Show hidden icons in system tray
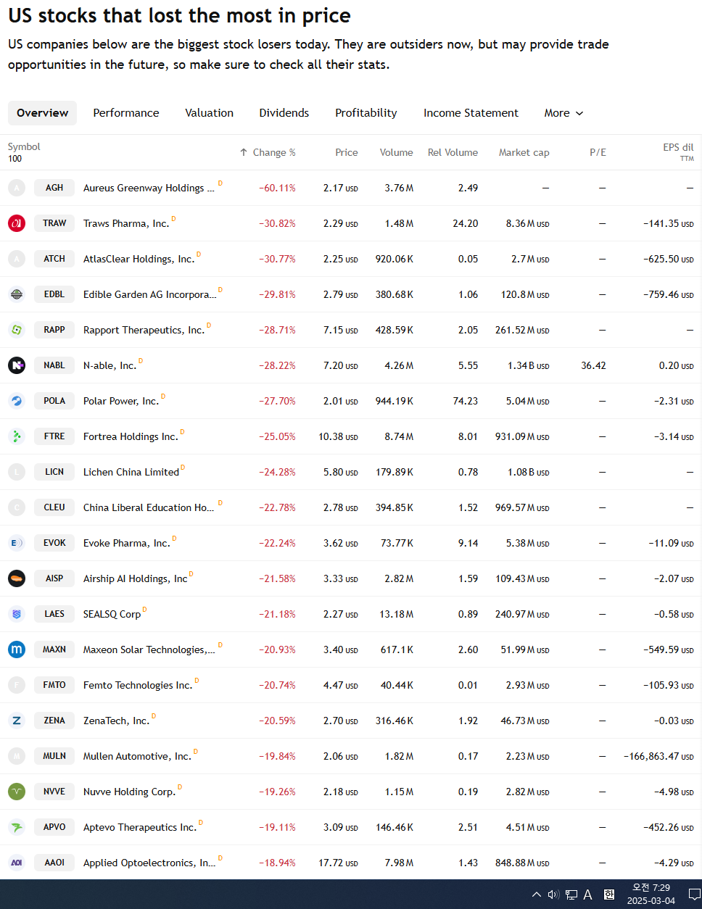 pyautogui.click(x=537, y=895)
